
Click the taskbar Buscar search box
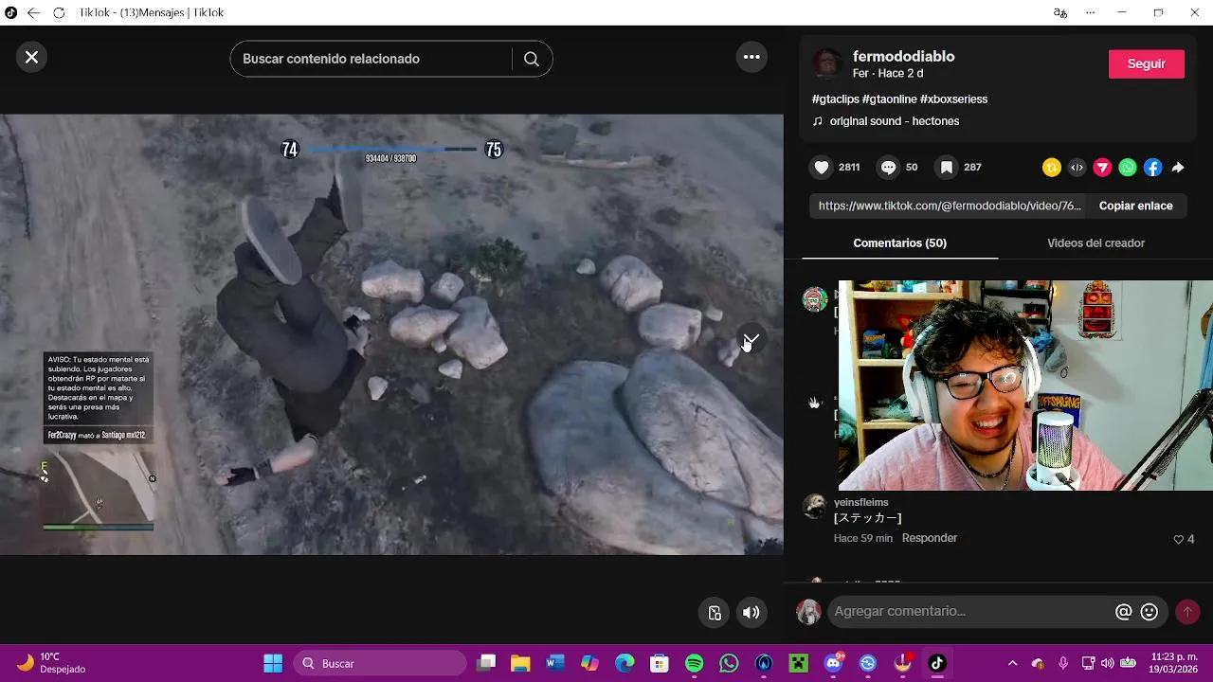tap(379, 663)
